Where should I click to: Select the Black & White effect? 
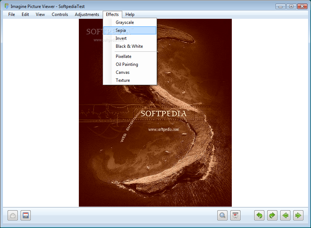pyautogui.click(x=130, y=46)
